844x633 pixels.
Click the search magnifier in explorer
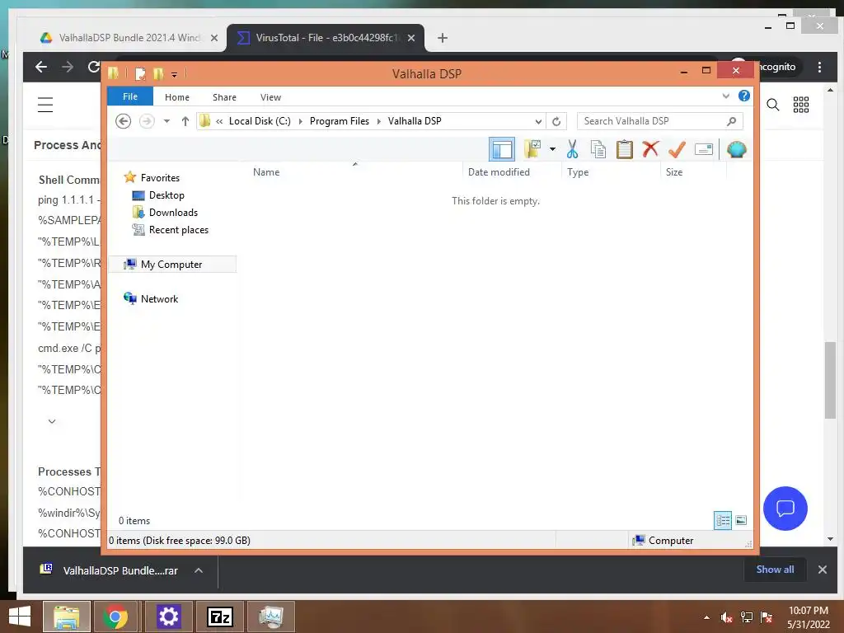tap(732, 121)
